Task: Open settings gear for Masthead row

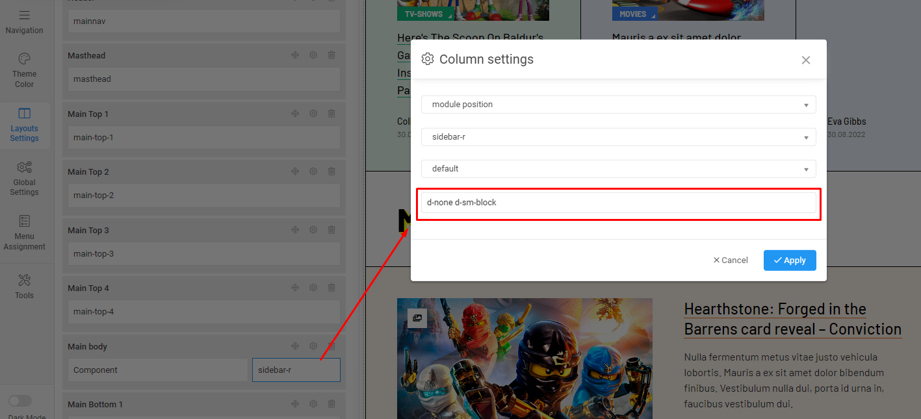Action: 313,56
